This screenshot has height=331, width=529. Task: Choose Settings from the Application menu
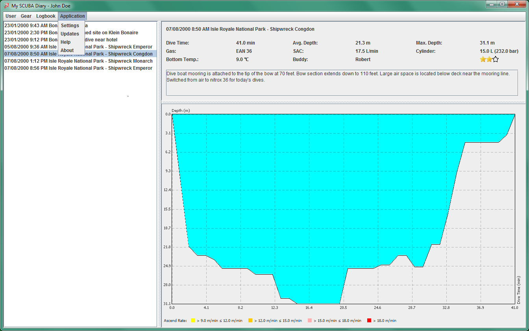pos(70,26)
